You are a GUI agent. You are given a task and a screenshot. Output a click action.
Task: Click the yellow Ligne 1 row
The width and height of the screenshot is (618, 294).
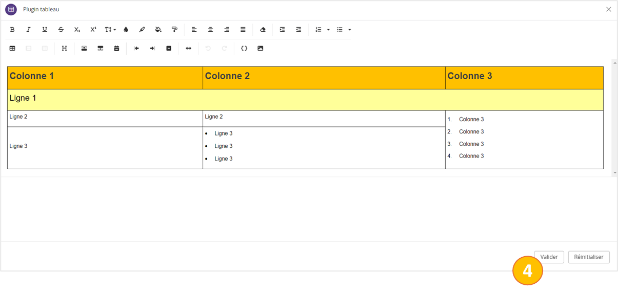tap(305, 100)
